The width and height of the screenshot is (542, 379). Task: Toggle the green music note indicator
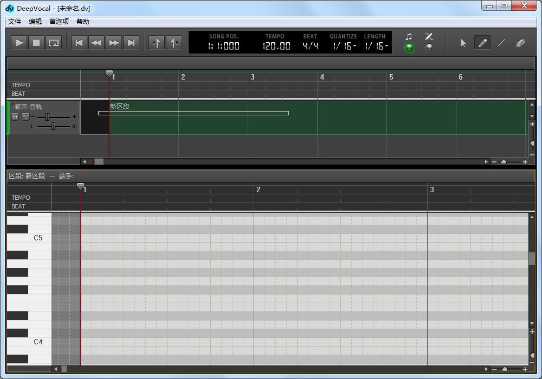(x=409, y=48)
